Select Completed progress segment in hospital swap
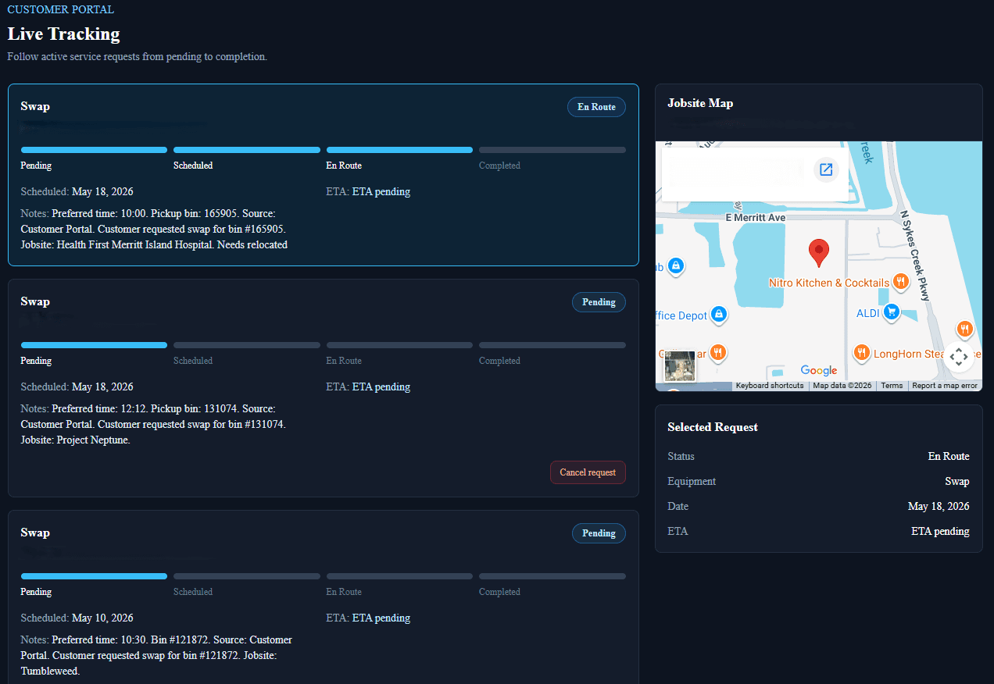The image size is (994, 684). (x=552, y=150)
